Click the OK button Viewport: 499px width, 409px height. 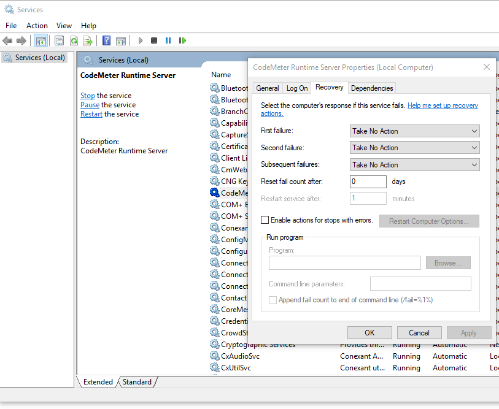[x=369, y=333]
